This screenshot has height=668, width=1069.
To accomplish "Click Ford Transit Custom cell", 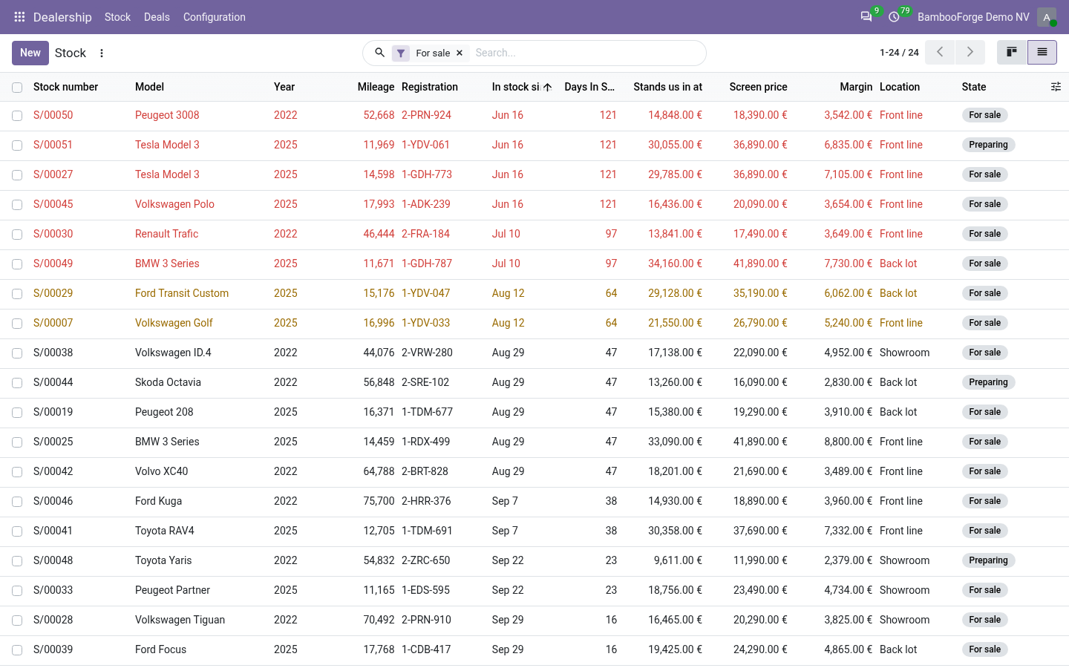I will tap(182, 293).
